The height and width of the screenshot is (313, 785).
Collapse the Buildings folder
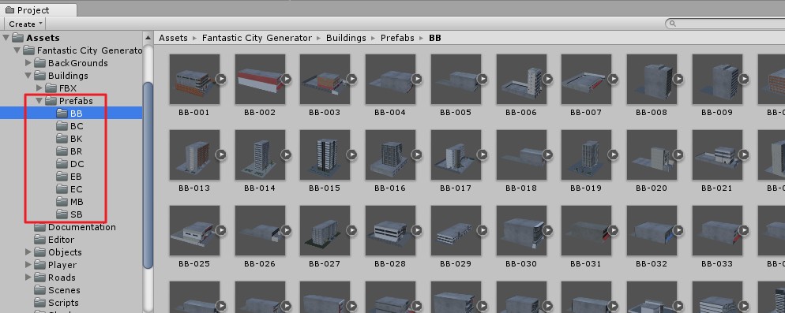(x=28, y=76)
